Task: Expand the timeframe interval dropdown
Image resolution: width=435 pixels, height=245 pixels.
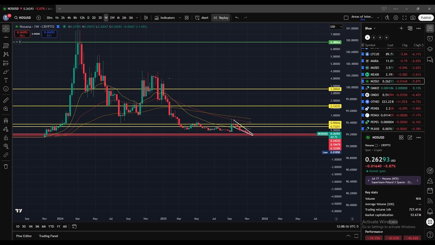Action: tap(137, 18)
